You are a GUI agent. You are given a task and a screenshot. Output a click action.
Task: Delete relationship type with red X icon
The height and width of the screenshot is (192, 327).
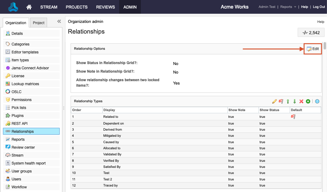pyautogui.click(x=301, y=101)
